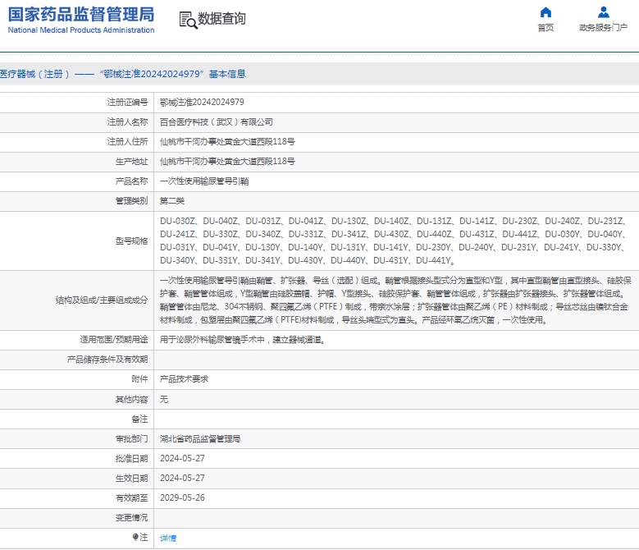Click the 生效日期 value 2024-05-27

tap(182, 478)
